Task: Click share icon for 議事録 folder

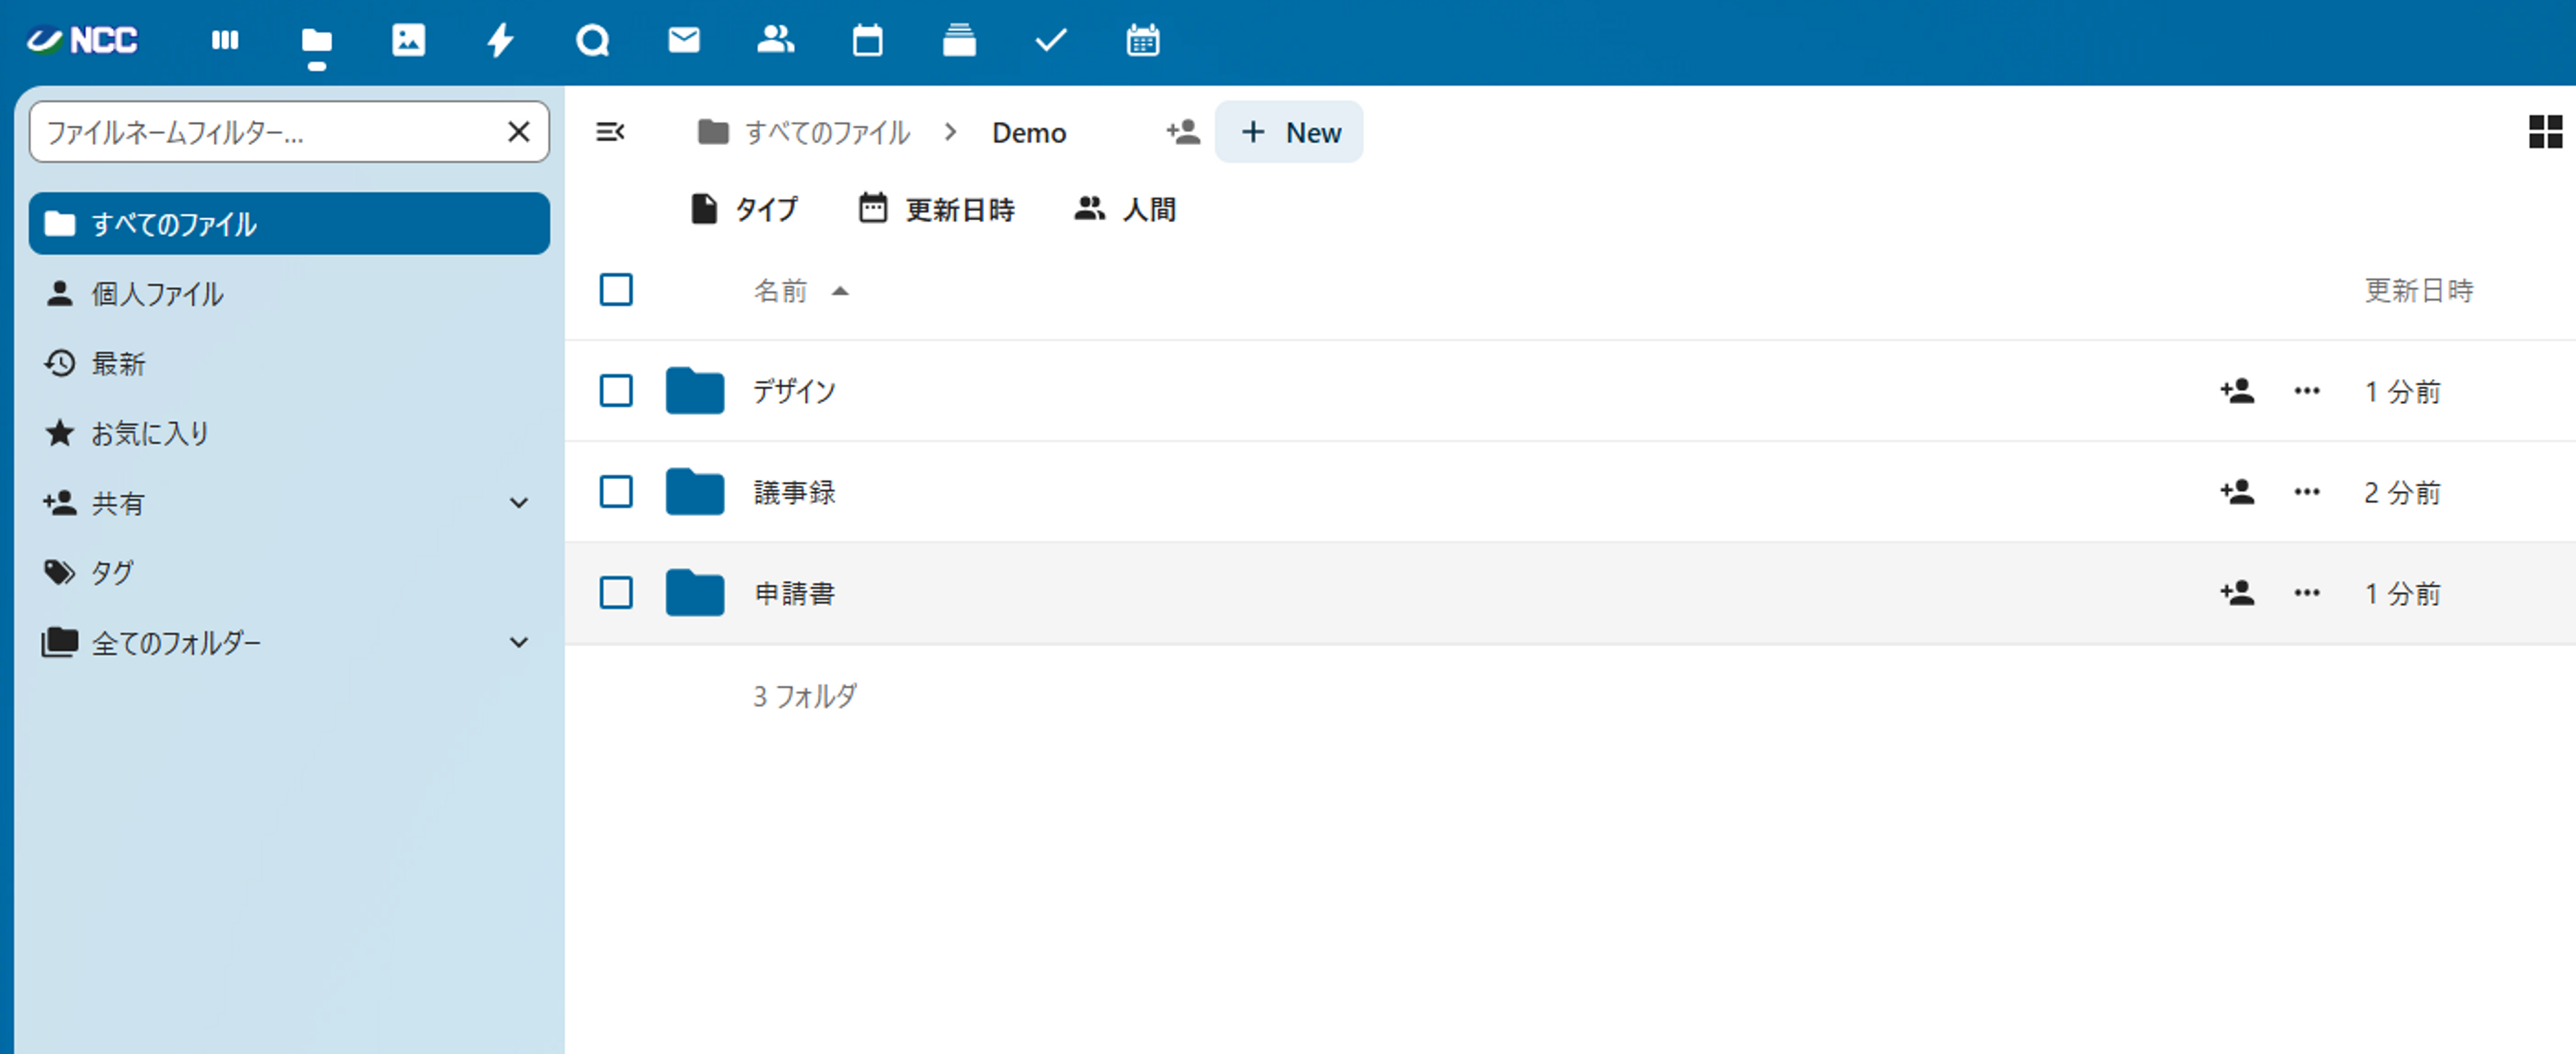Action: [x=2237, y=492]
